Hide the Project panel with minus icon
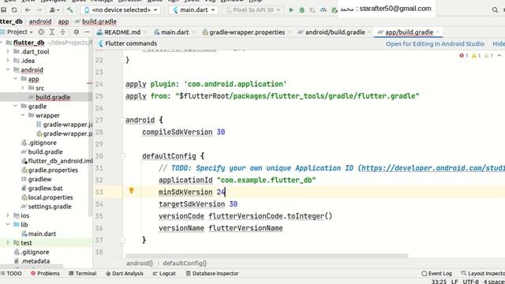This screenshot has width=505, height=284. (87, 32)
